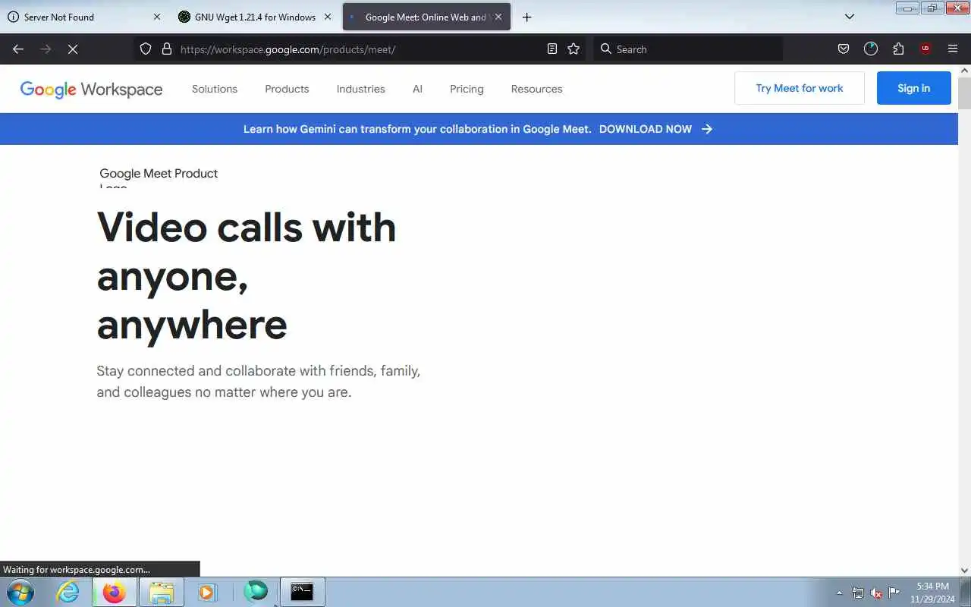Click the Gemini collaboration banner text

pos(417,129)
